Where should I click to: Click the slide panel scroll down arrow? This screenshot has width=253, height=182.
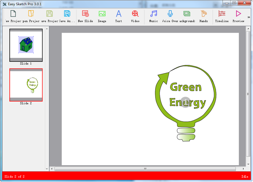(x=47, y=169)
